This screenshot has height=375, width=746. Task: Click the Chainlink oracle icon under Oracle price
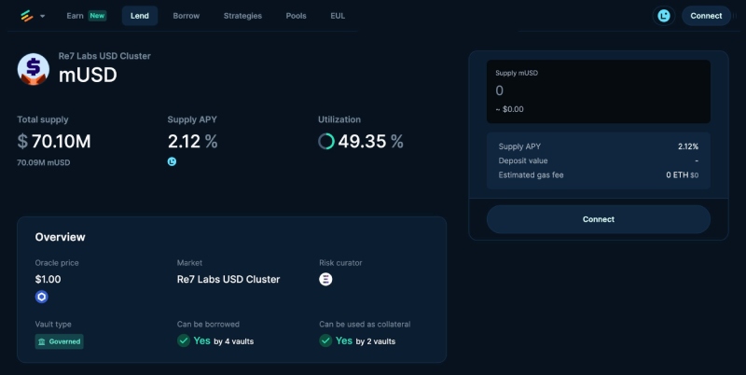coord(41,297)
